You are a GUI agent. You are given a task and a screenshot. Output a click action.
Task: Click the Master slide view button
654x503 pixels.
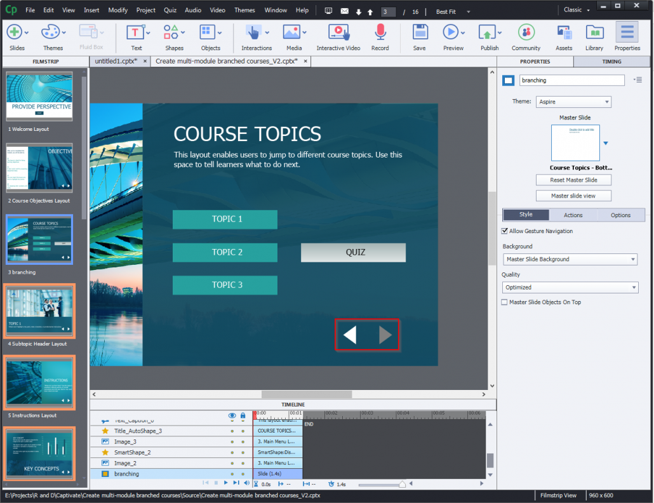tap(573, 195)
